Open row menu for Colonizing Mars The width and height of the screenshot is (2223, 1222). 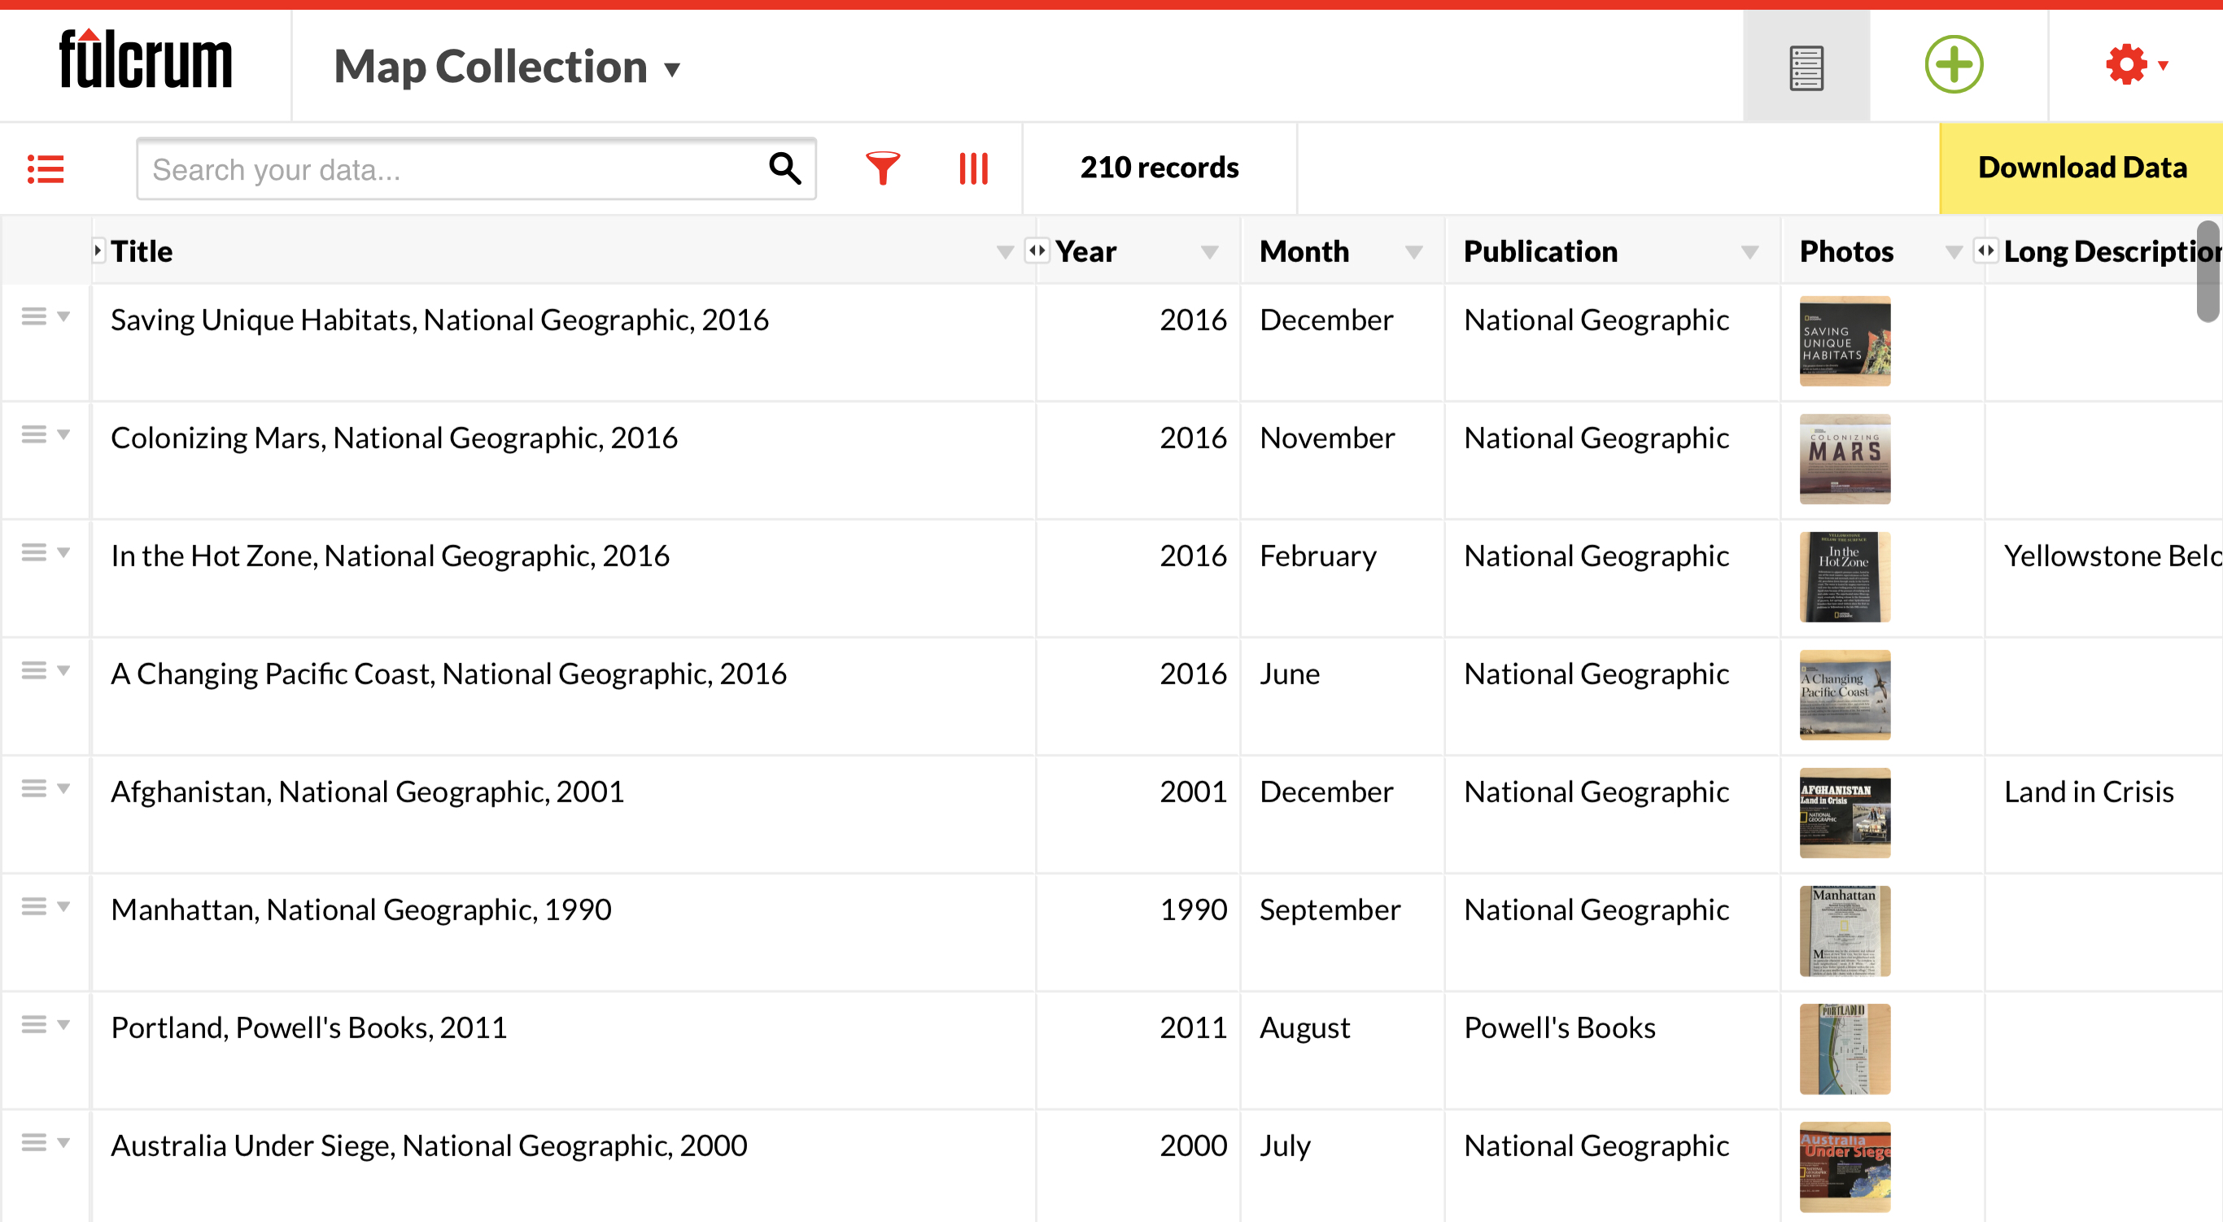point(46,435)
